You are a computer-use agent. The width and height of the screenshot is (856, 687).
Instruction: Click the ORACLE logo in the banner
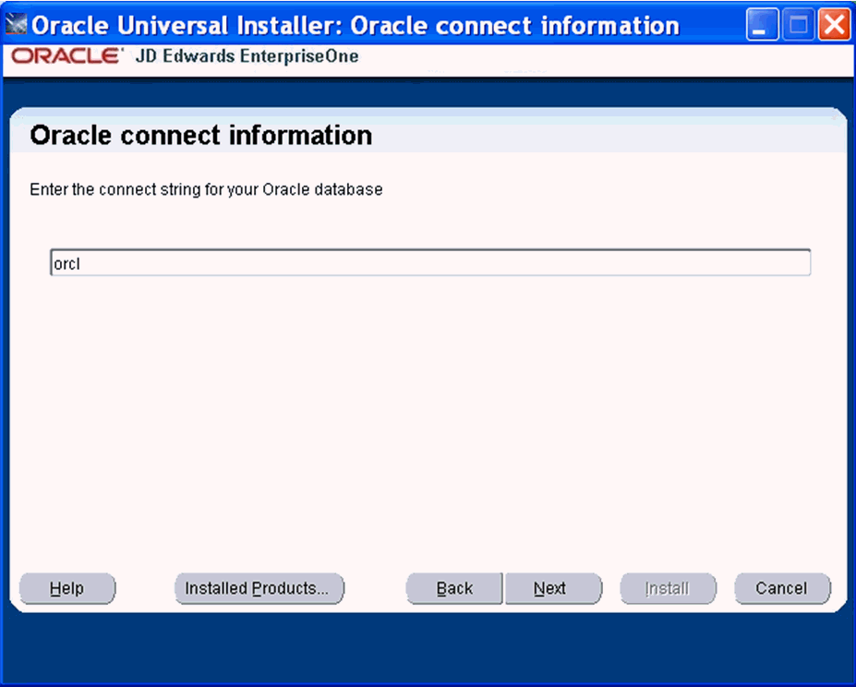66,55
